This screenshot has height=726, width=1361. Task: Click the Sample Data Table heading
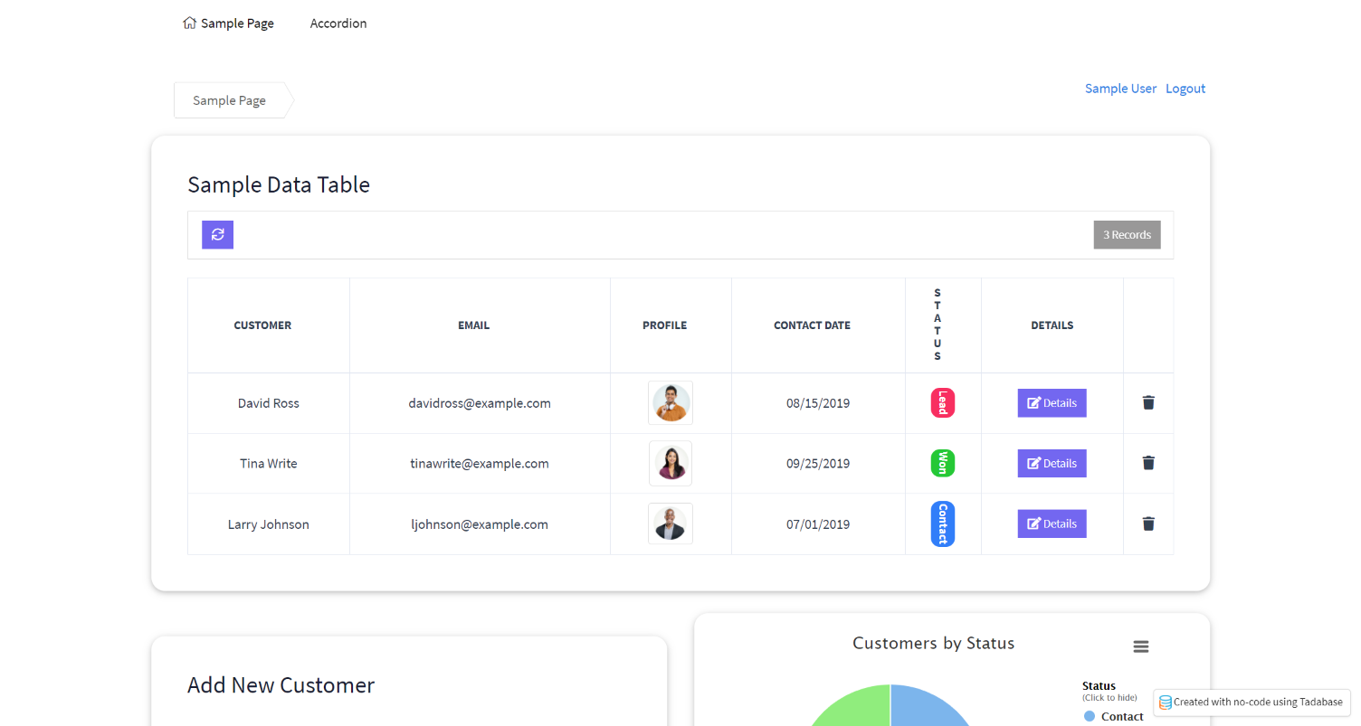(x=279, y=184)
